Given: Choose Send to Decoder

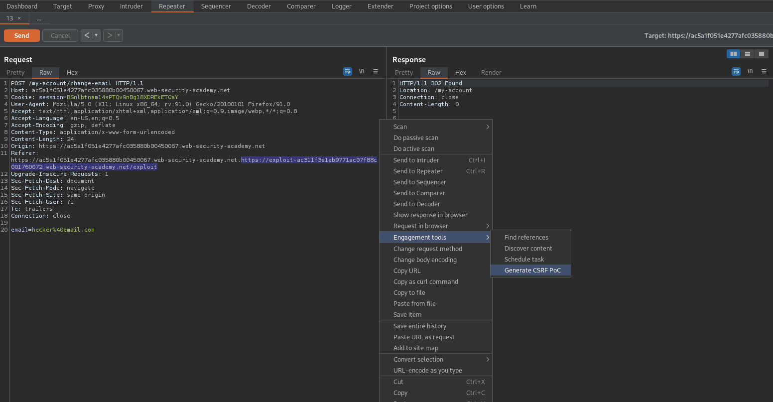Looking at the screenshot, I should click(435, 204).
